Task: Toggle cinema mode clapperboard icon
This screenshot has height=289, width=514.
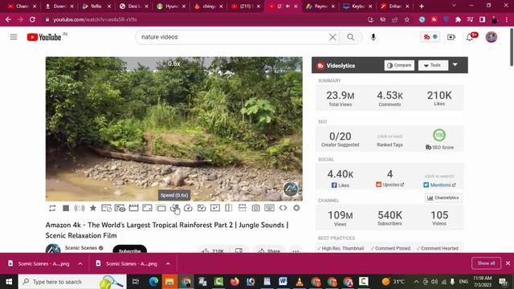Action: pos(134,208)
